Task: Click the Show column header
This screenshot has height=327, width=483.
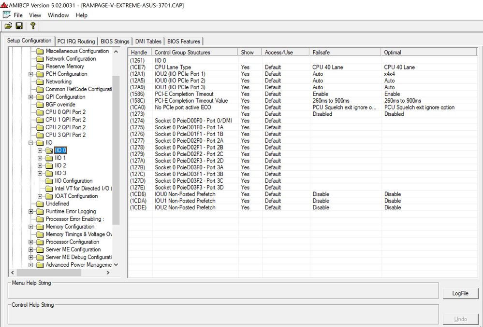Action: (249, 52)
